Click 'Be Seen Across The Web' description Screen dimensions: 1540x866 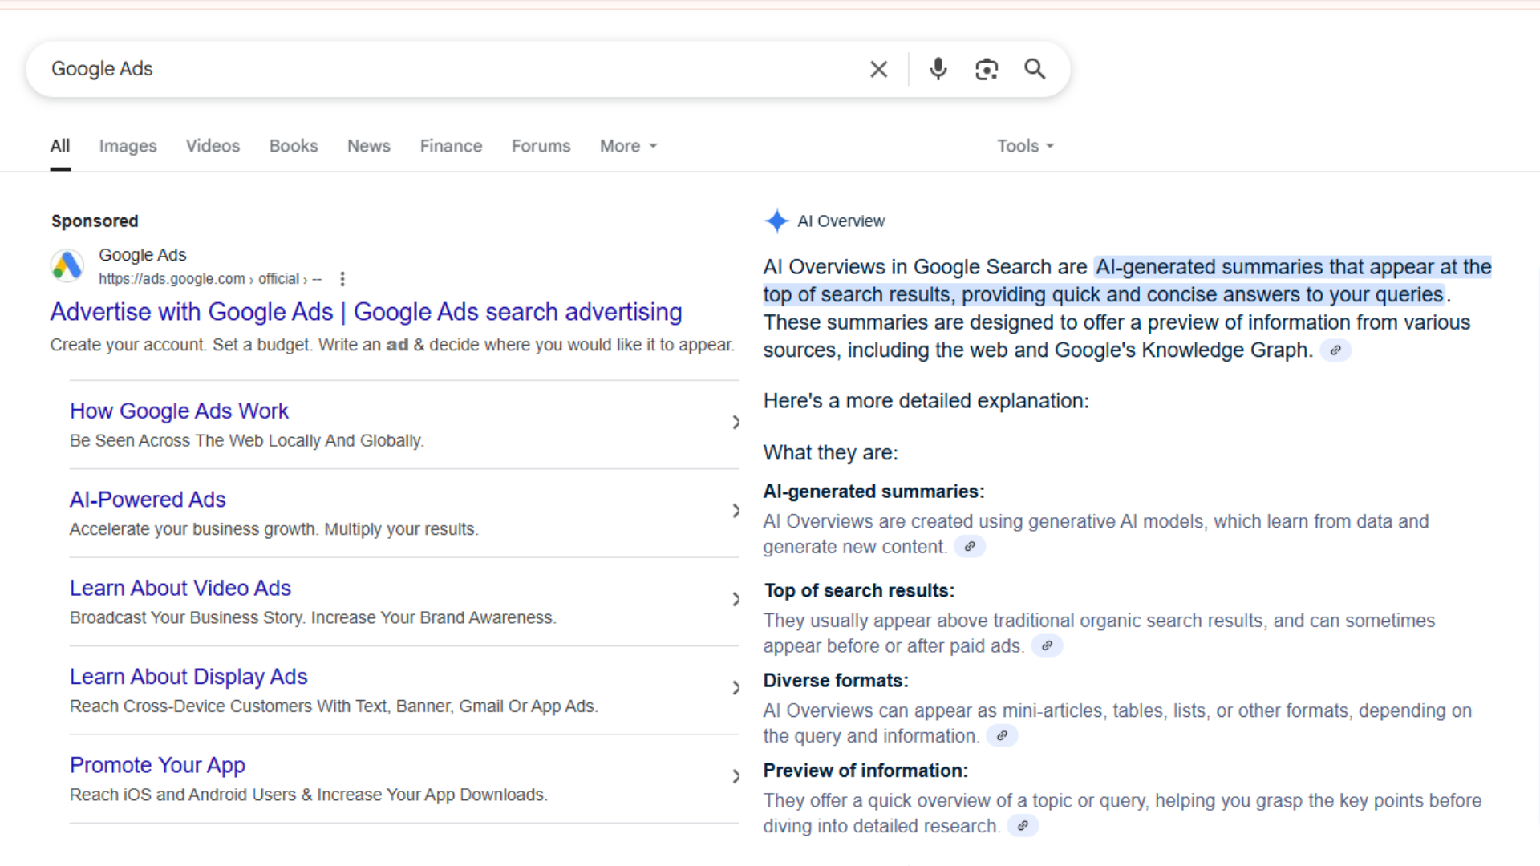247,441
